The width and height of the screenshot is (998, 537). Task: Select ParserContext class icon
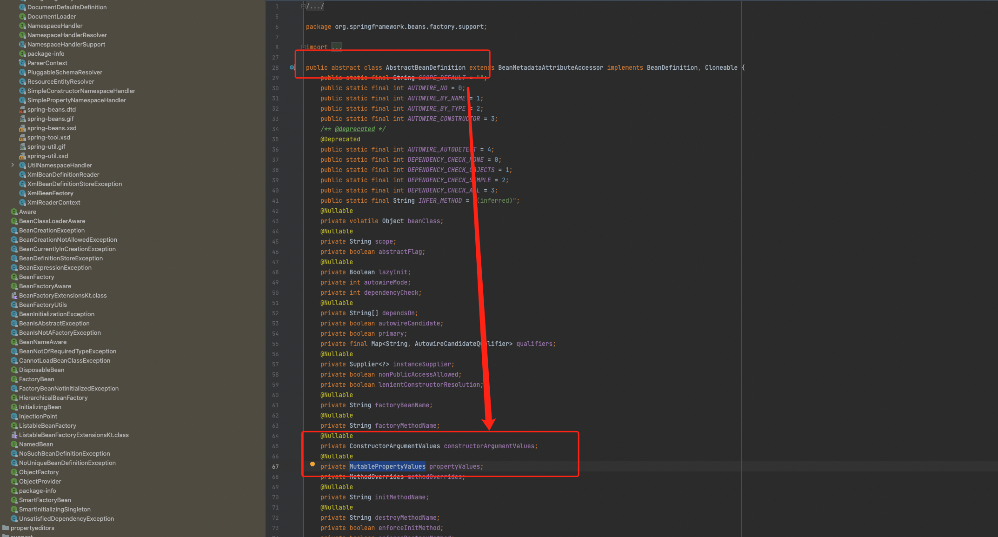coord(22,63)
